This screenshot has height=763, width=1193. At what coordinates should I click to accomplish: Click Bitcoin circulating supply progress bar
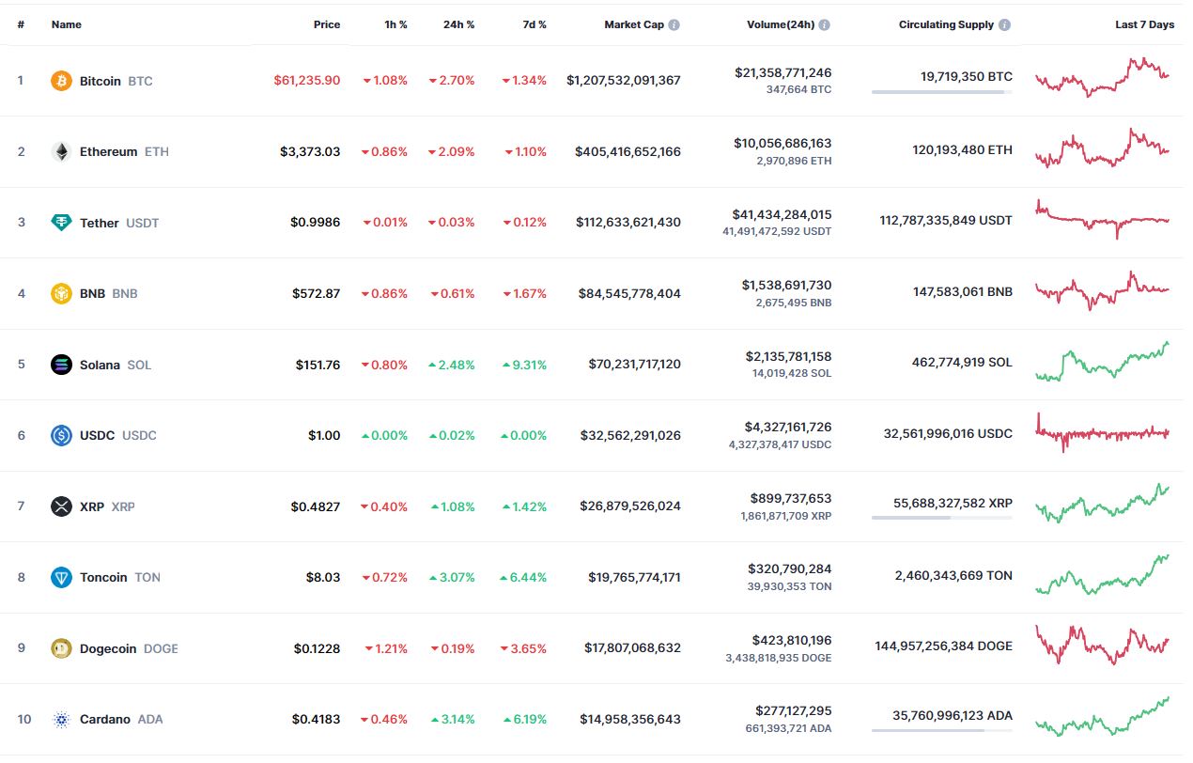click(941, 92)
